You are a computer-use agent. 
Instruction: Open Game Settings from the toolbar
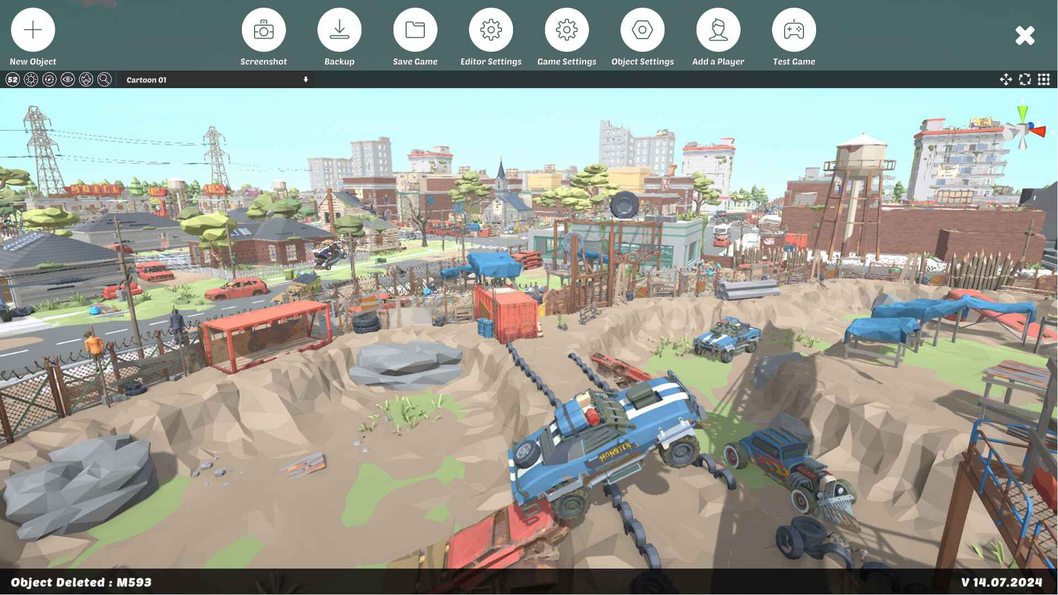pos(567,29)
